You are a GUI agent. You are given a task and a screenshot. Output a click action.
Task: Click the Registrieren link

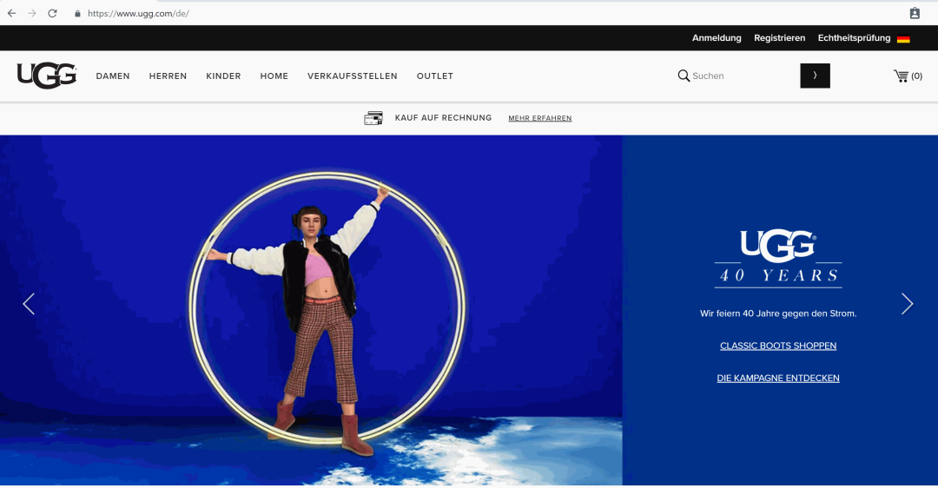point(779,37)
